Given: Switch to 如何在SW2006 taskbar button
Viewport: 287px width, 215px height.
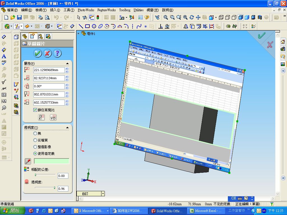Looking at the screenshot, I should point(129,211).
